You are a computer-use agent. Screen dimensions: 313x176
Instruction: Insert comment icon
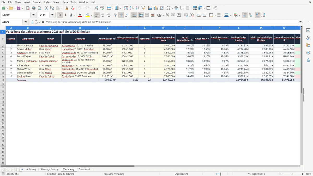(x=182, y=8)
